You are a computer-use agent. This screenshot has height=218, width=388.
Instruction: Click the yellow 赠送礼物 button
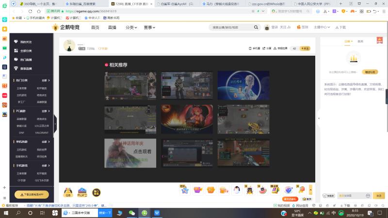tap(370, 72)
